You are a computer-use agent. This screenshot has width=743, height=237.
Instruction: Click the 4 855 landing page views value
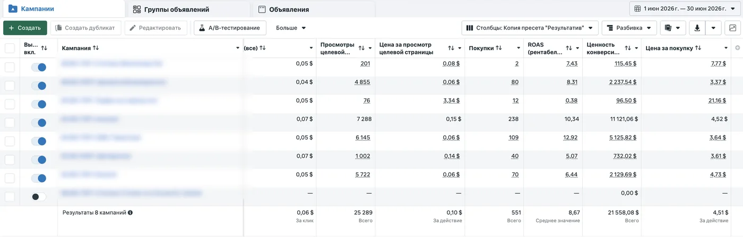pos(362,82)
